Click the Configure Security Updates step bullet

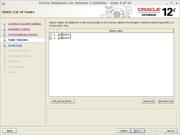point(4,24)
